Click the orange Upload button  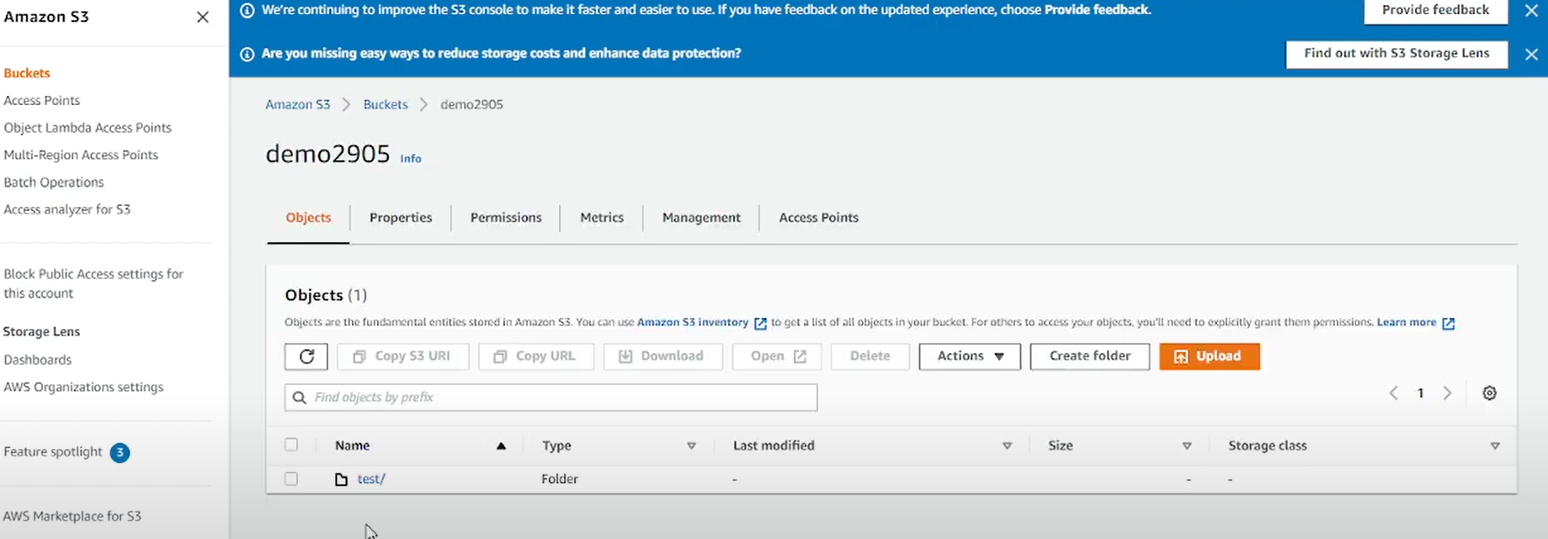click(1210, 357)
